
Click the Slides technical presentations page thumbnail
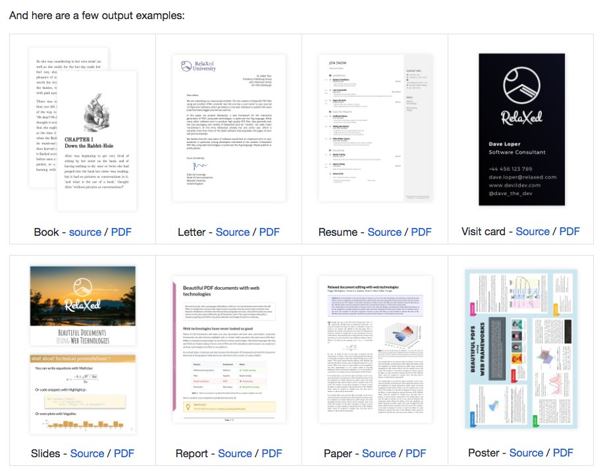click(x=83, y=395)
